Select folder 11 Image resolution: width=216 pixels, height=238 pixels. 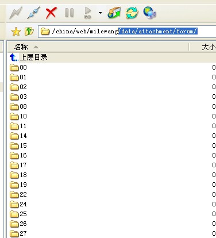pyautogui.click(x=18, y=126)
